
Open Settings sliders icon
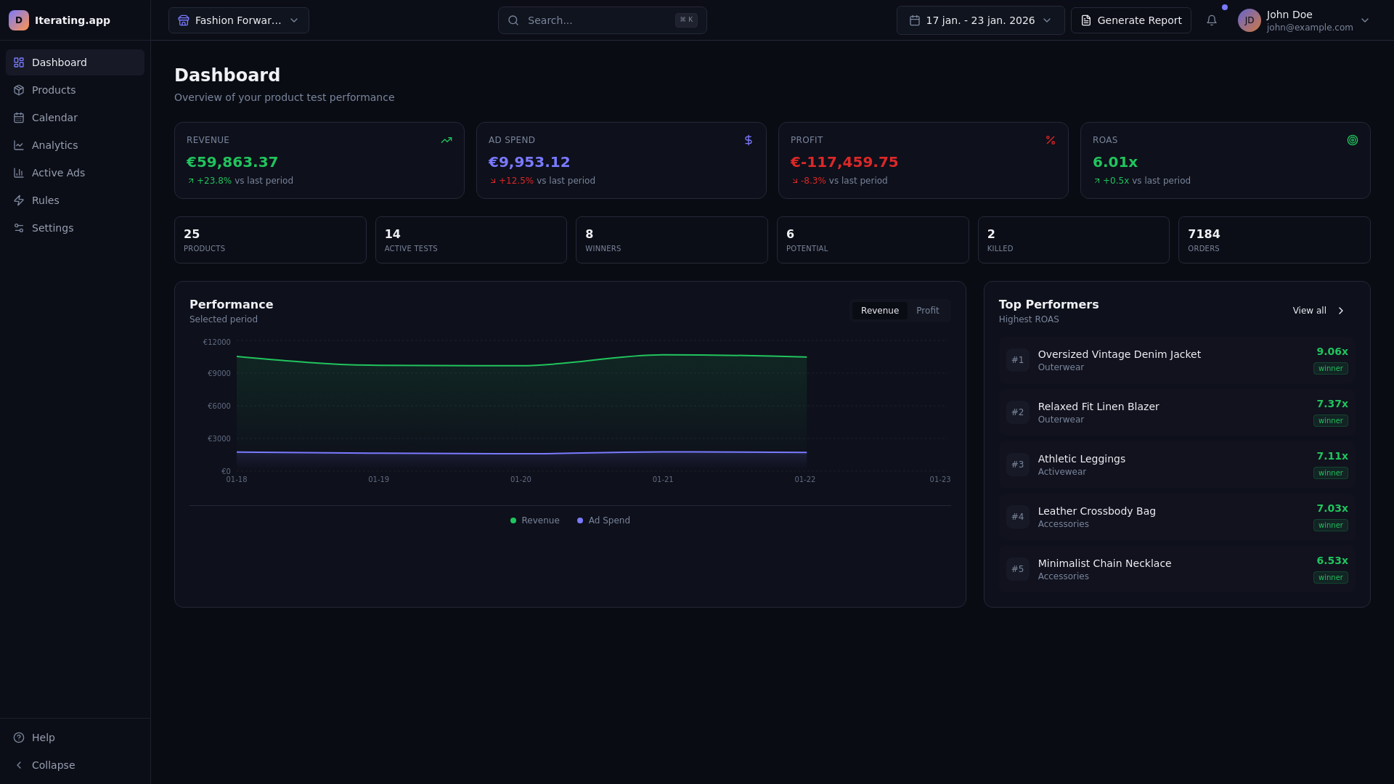pyautogui.click(x=19, y=228)
